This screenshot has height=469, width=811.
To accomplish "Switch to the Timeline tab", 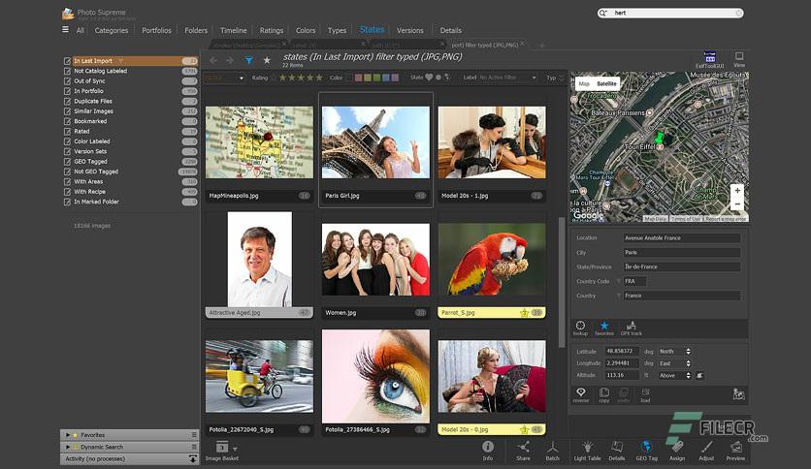I will [233, 30].
